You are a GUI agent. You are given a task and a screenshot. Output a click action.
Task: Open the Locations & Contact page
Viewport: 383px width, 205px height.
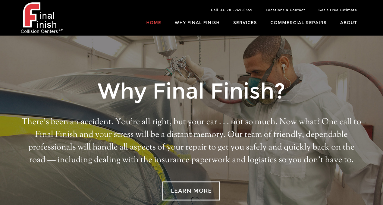285,10
